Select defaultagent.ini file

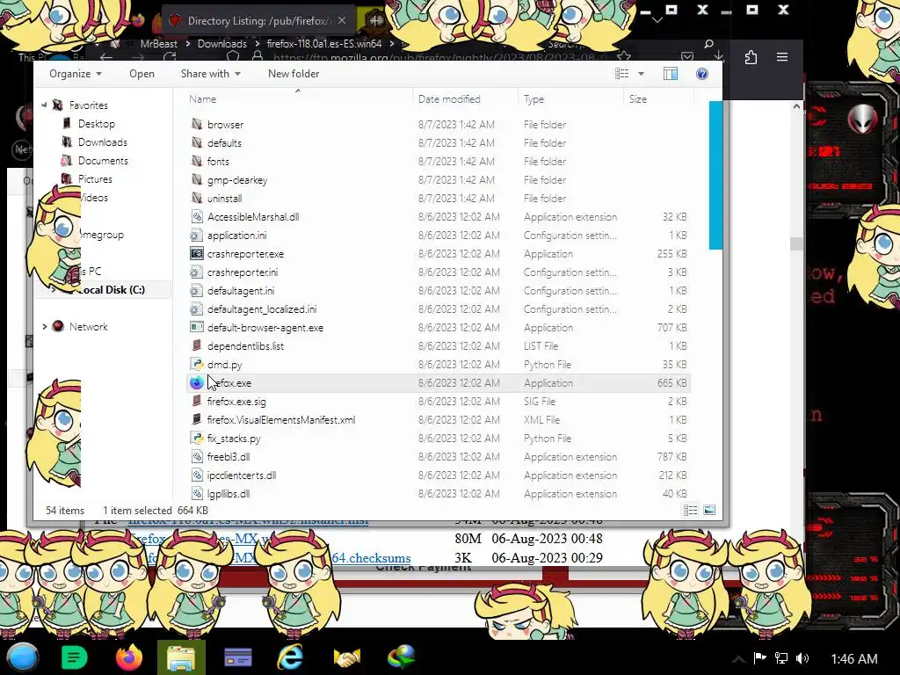click(x=241, y=290)
